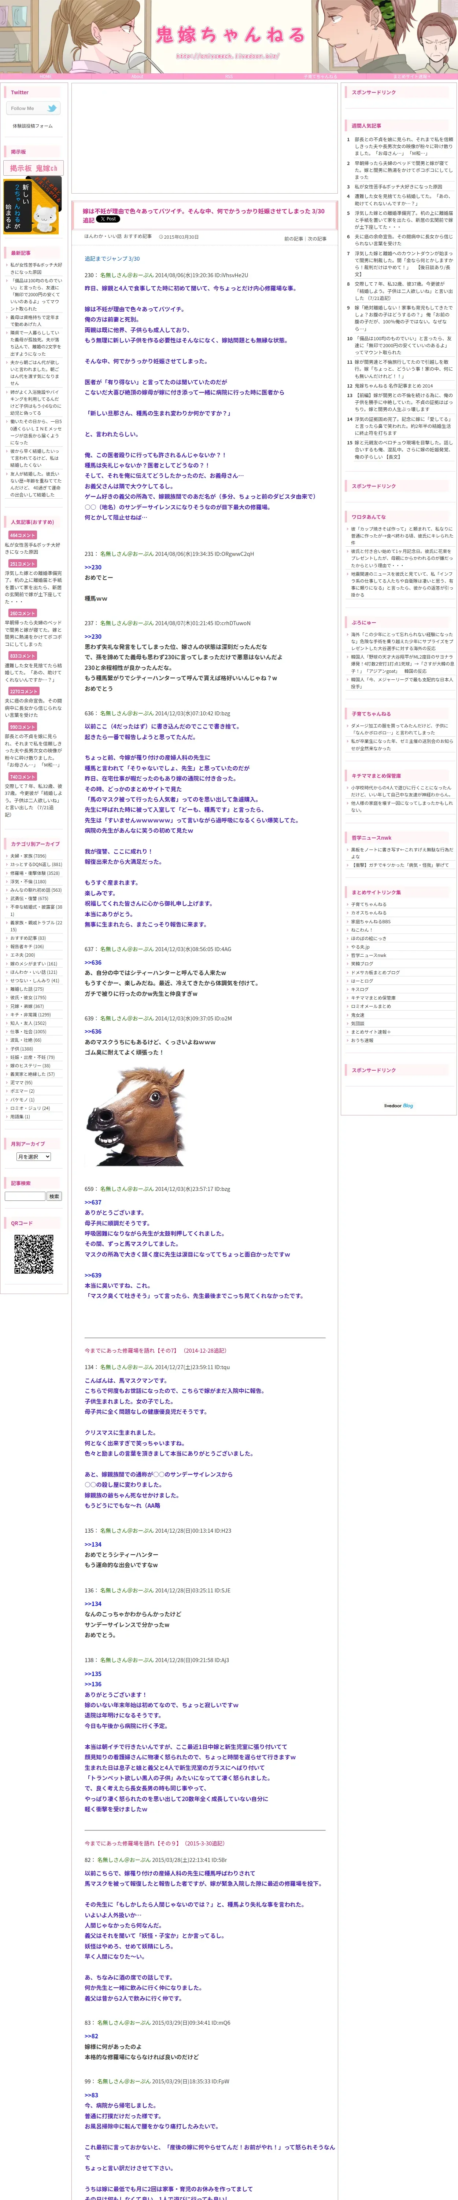Viewport: 458px width, 2200px height.
Task: Open weekly rank 6 夫に癌の余命宣告
Action: (404, 240)
